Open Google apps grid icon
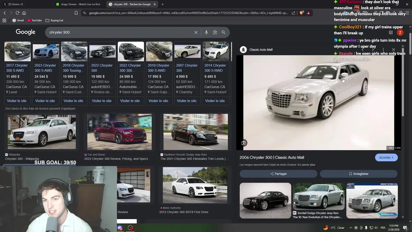 390,33
